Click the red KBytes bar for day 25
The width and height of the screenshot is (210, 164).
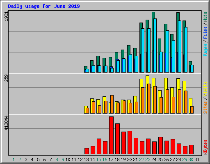(x=160, y=146)
